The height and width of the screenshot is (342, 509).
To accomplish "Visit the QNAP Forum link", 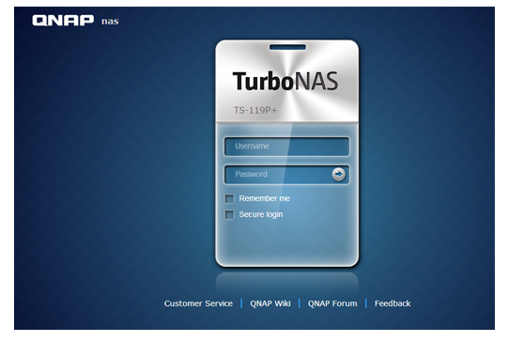I will point(332,303).
